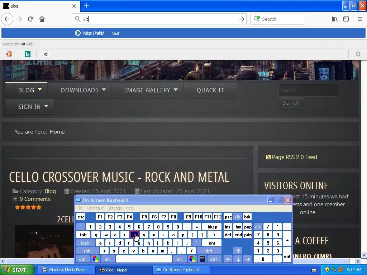Switch to Blog - Mypal taskbar button
Viewport: 367px width, 275px height.
tap(123, 270)
